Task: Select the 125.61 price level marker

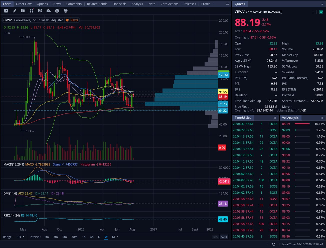Action: click(x=223, y=75)
